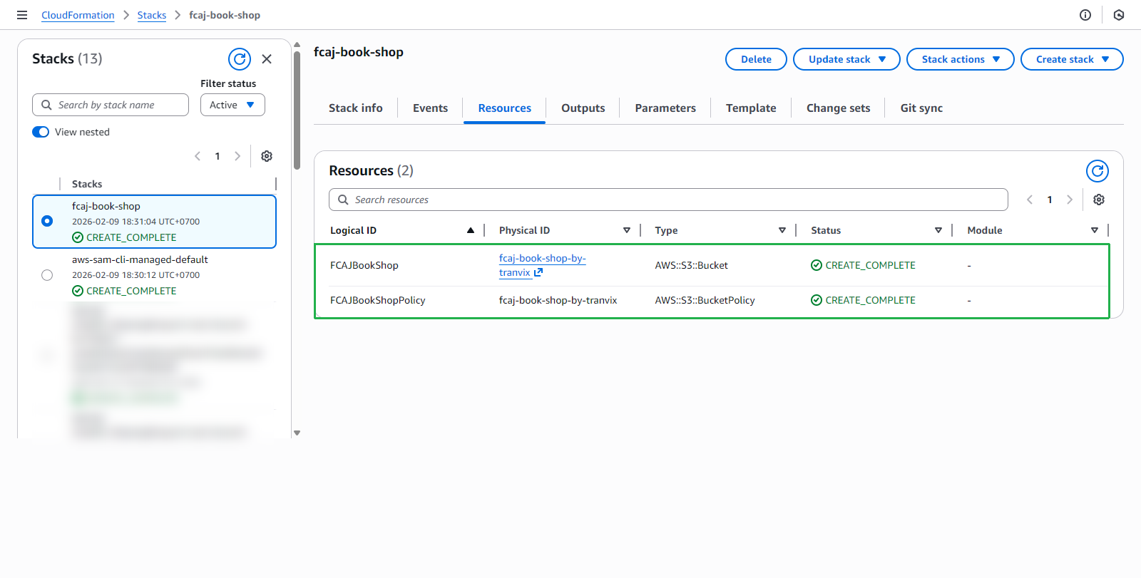
Task: Click the aws-sam-cli-managed-default creation timestamp
Action: coord(135,275)
